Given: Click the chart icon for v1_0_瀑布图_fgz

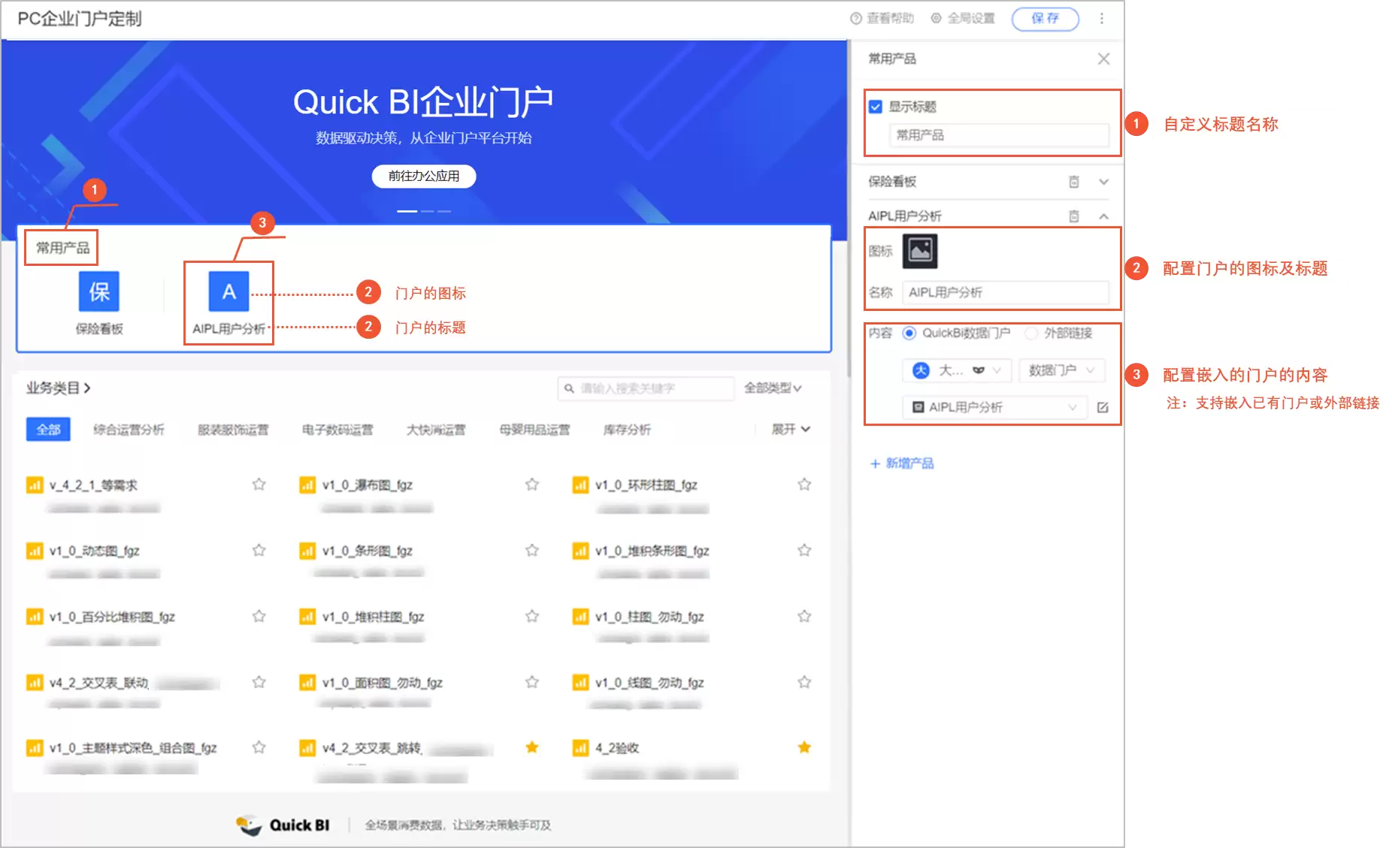Looking at the screenshot, I should [307, 485].
